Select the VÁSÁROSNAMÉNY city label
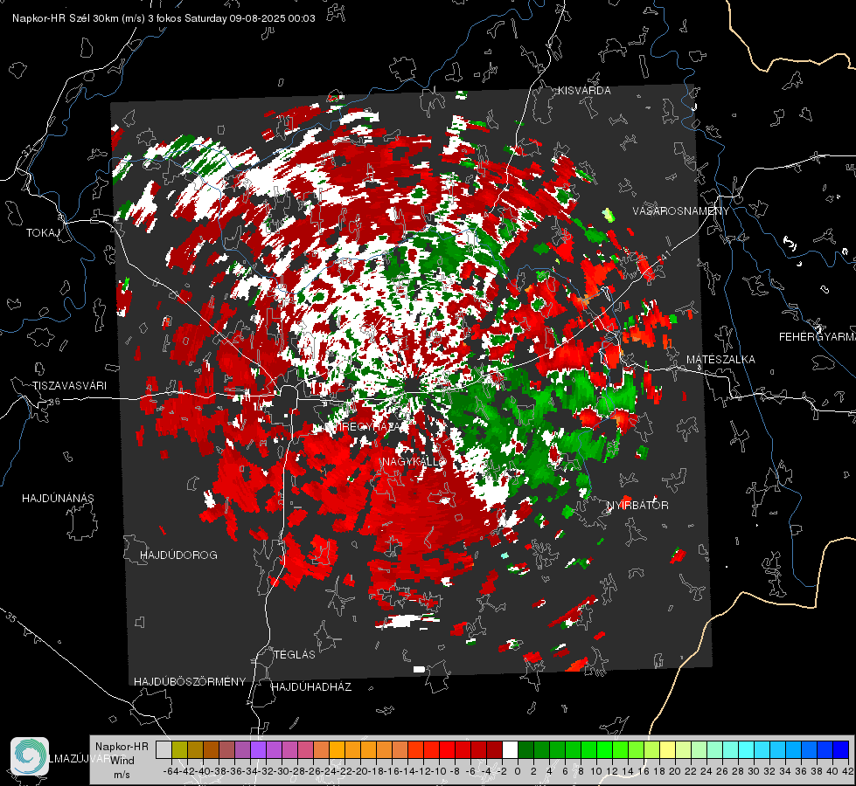 pyautogui.click(x=681, y=211)
